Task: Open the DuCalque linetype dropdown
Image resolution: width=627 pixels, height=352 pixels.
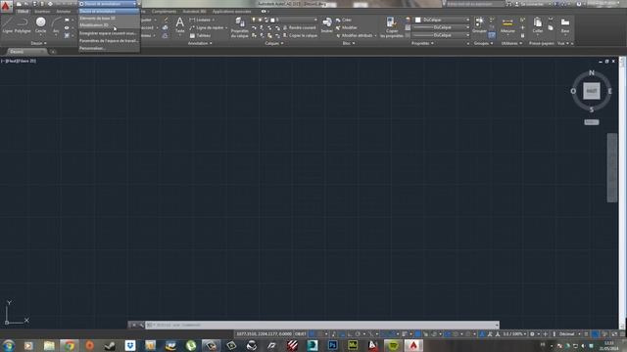Action: pyautogui.click(x=441, y=35)
